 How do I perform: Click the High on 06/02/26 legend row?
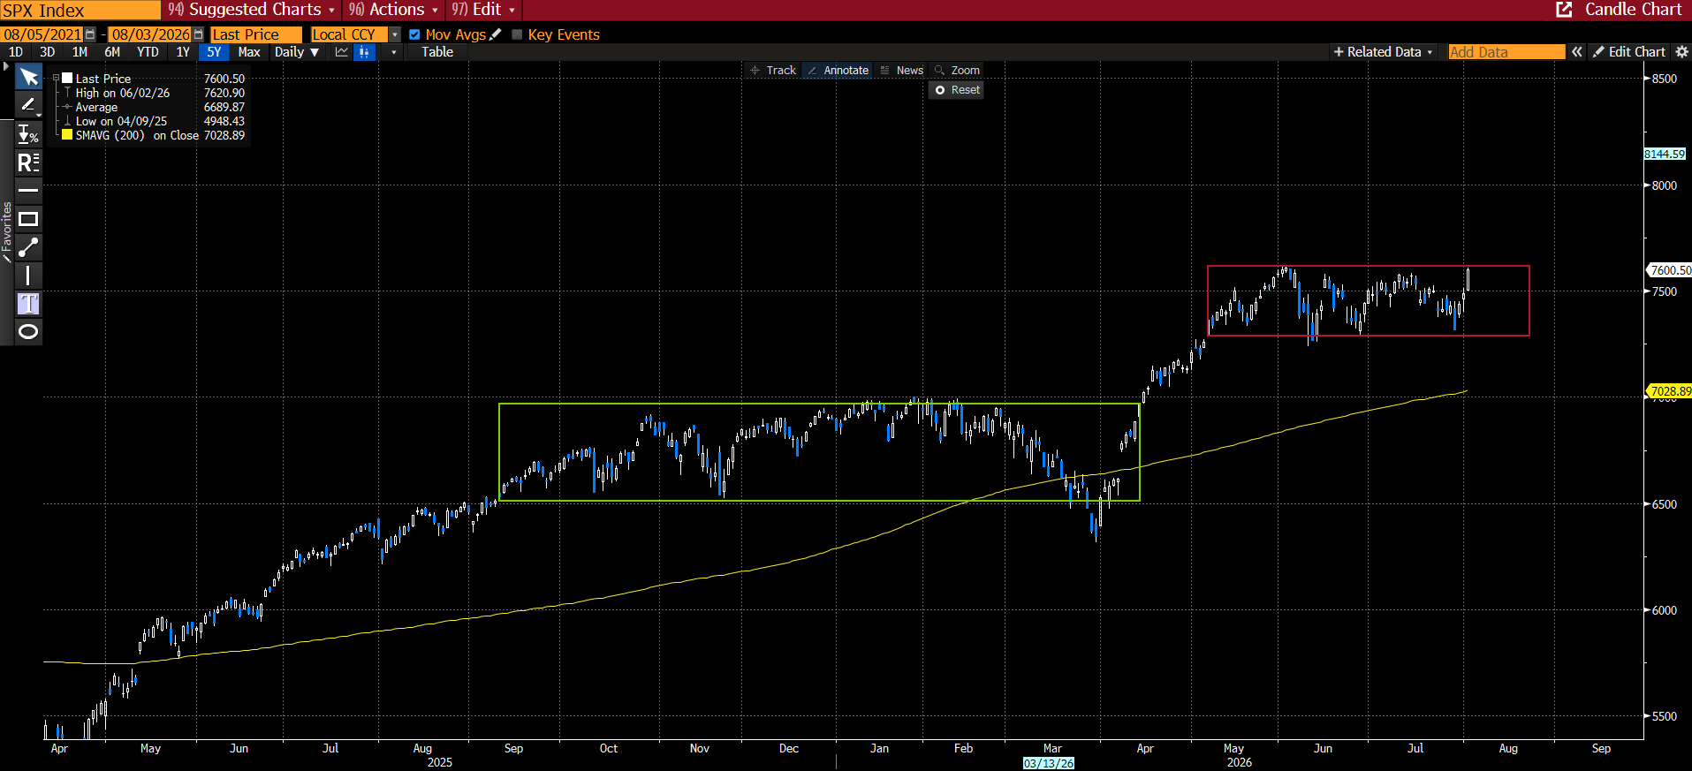[155, 93]
